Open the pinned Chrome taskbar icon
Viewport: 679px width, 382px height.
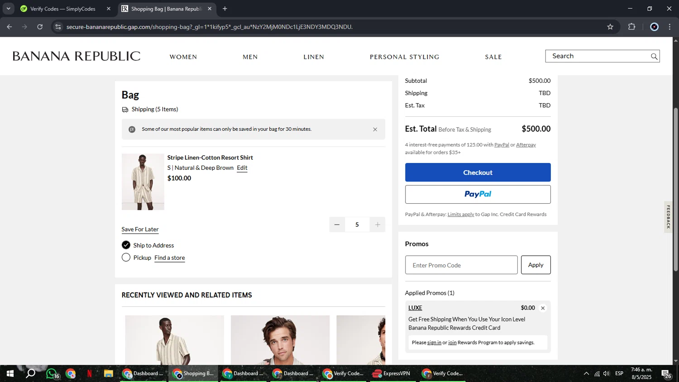(71, 374)
